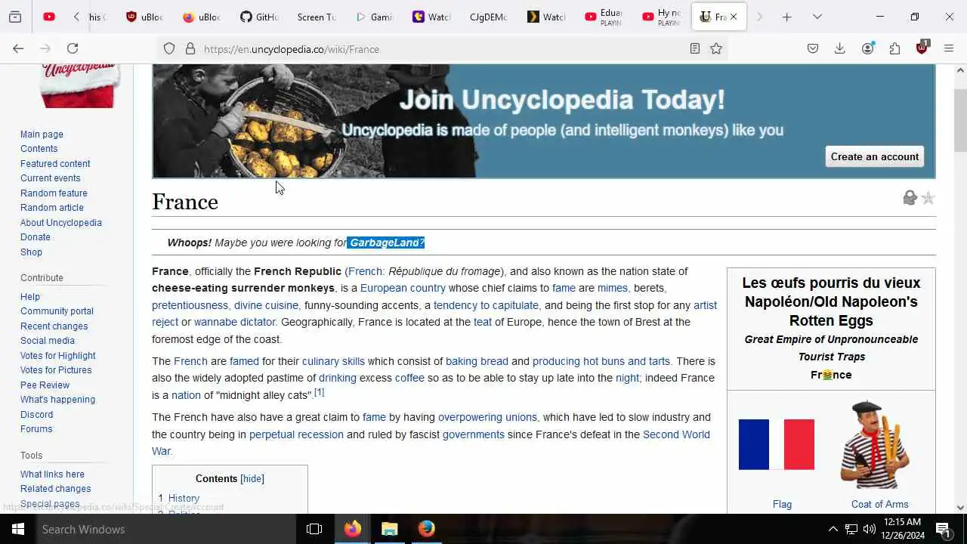
Task: Go back to the previous page
Action: (x=18, y=48)
